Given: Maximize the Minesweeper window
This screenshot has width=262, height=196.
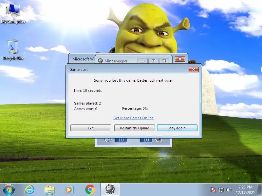Looking at the screenshot, I should pos(153,61).
